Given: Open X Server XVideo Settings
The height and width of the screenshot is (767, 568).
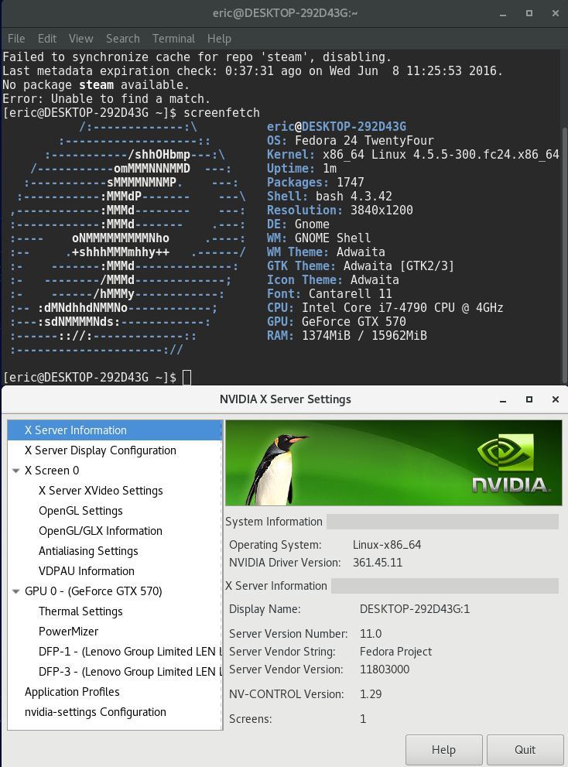Looking at the screenshot, I should pyautogui.click(x=101, y=491).
